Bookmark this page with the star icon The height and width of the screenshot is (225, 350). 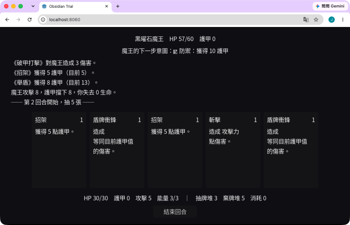pyautogui.click(x=316, y=20)
